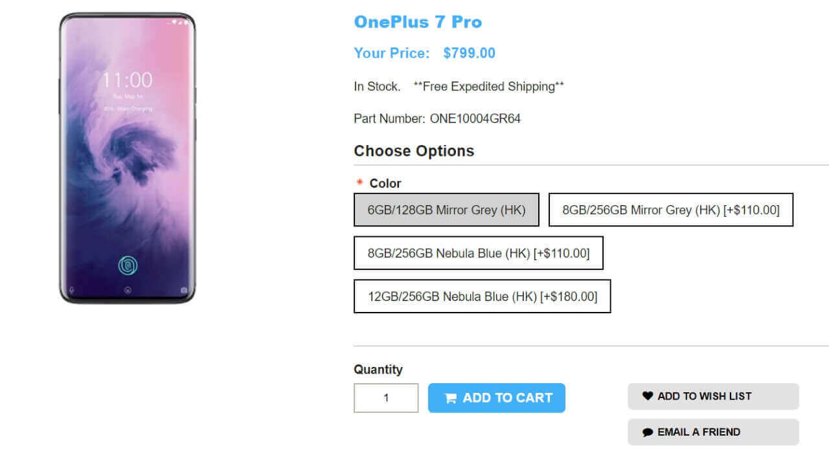The width and height of the screenshot is (829, 466).
Task: Pick the 8GB/256GB Nebula Blue (HK) option
Action: (478, 253)
